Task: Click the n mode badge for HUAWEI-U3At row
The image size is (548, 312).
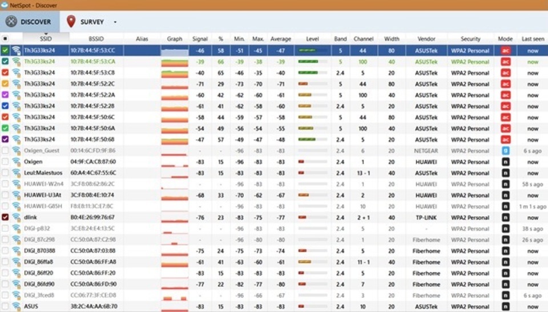Action: 505,195
